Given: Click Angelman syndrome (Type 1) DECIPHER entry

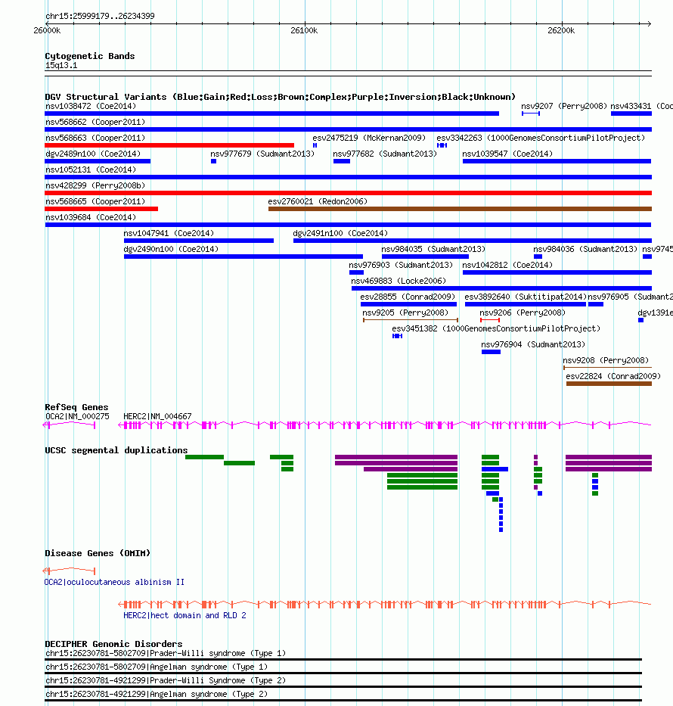Looking at the screenshot, I should pos(157,667).
